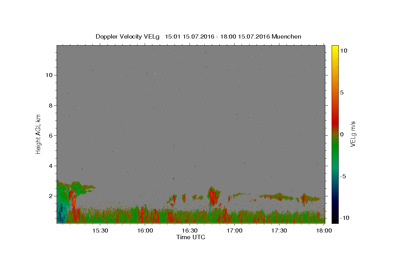The height and width of the screenshot is (268, 402).
Task: Click the Height AGL km axis title
Action: click(x=38, y=134)
